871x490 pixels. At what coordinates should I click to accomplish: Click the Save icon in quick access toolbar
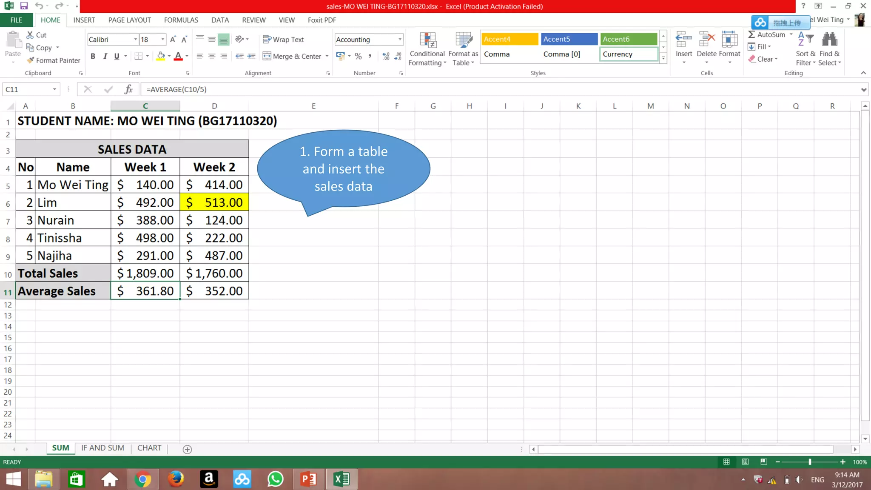coord(24,6)
